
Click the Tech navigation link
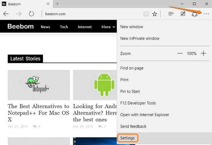(64, 27)
